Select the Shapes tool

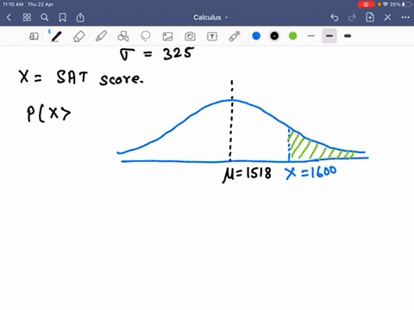pos(123,36)
